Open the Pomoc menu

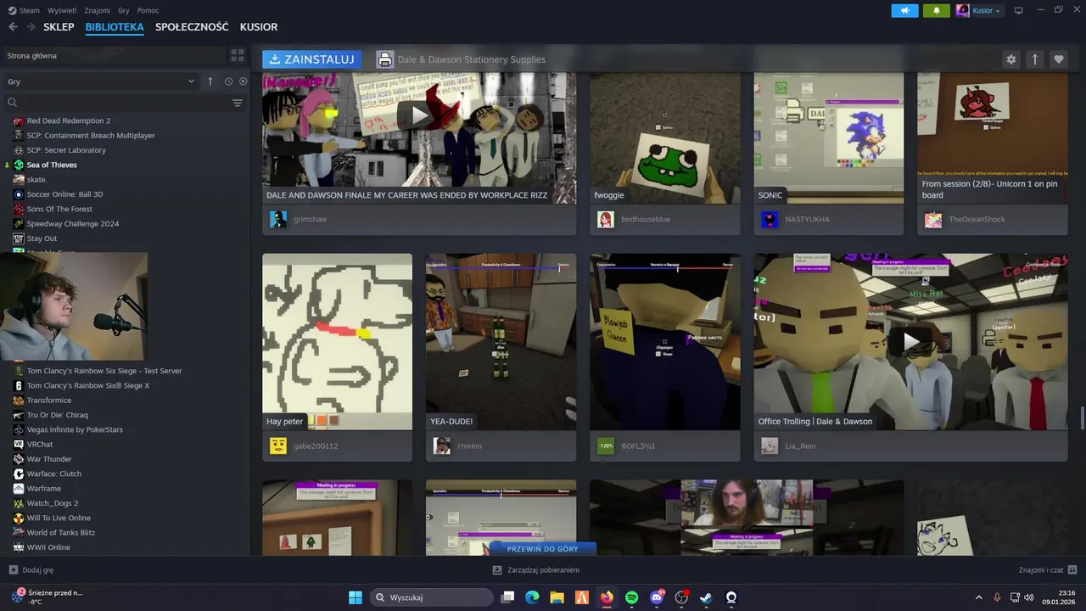click(148, 10)
